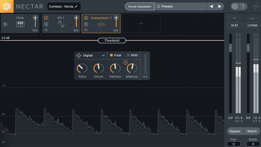Click the Digital mode icon

tap(79, 55)
